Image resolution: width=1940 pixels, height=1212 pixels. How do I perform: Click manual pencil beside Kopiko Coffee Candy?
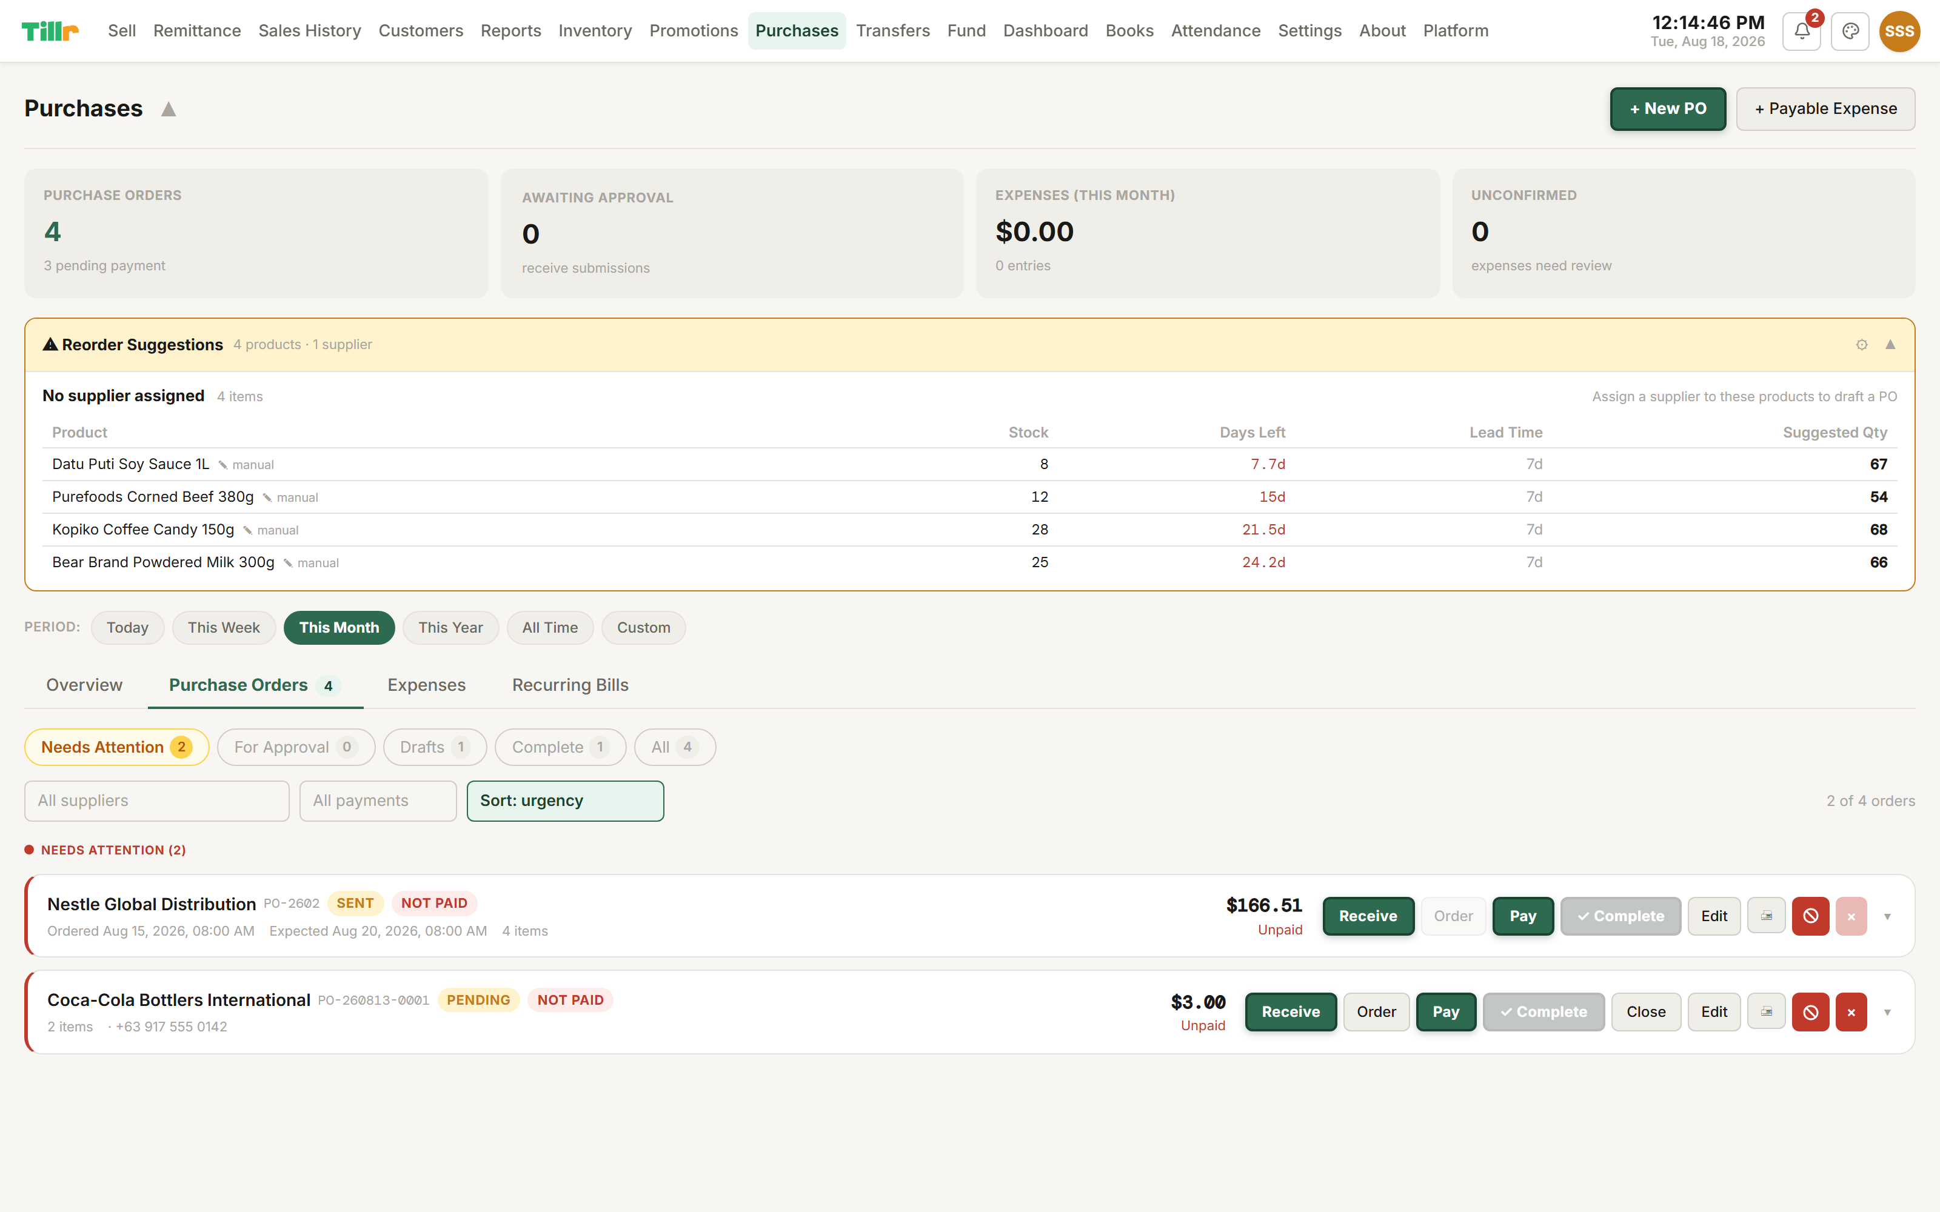271,531
